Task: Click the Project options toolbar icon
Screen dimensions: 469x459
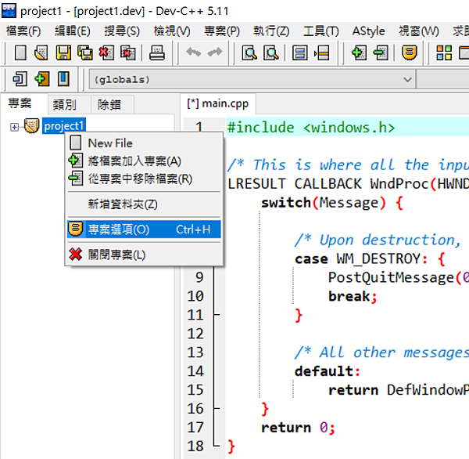Action: point(409,53)
